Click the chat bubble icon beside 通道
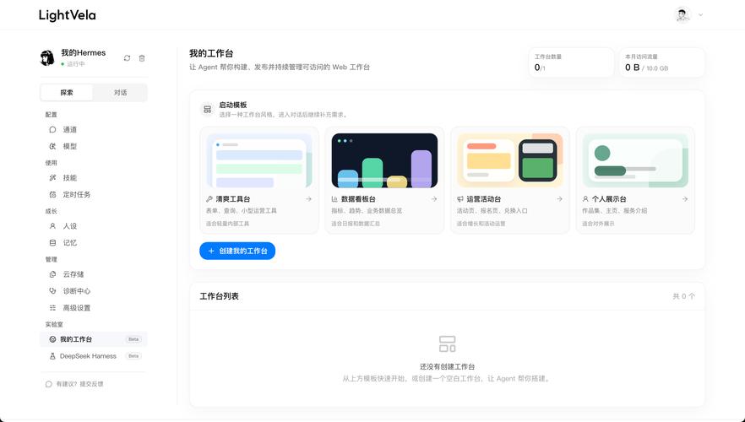 52,130
